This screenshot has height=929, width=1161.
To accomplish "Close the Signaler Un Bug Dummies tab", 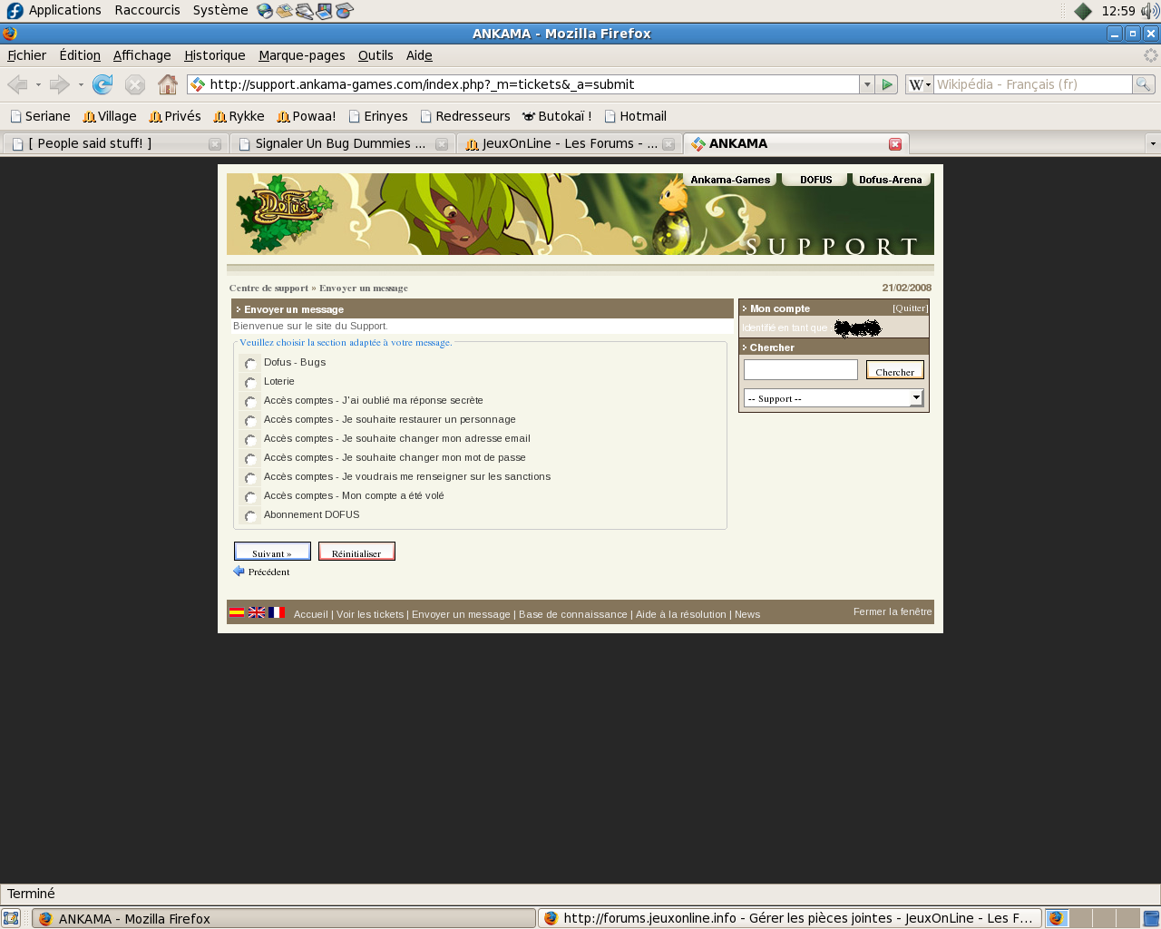I will tap(442, 144).
